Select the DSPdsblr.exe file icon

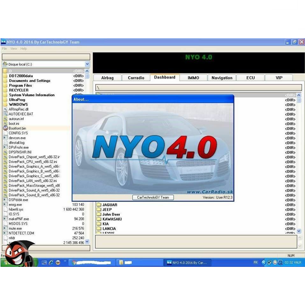tap(5, 200)
